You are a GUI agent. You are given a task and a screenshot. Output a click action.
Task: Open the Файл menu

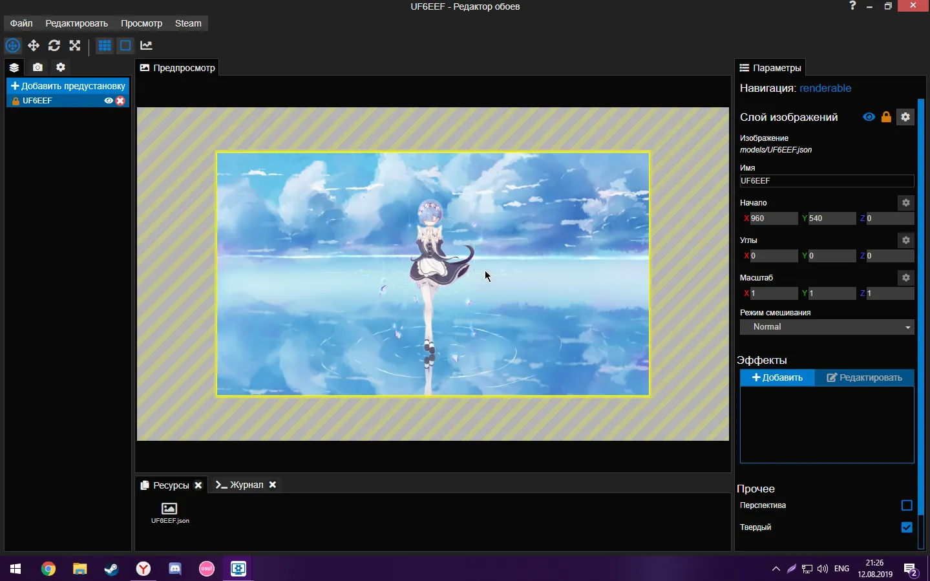(x=21, y=23)
